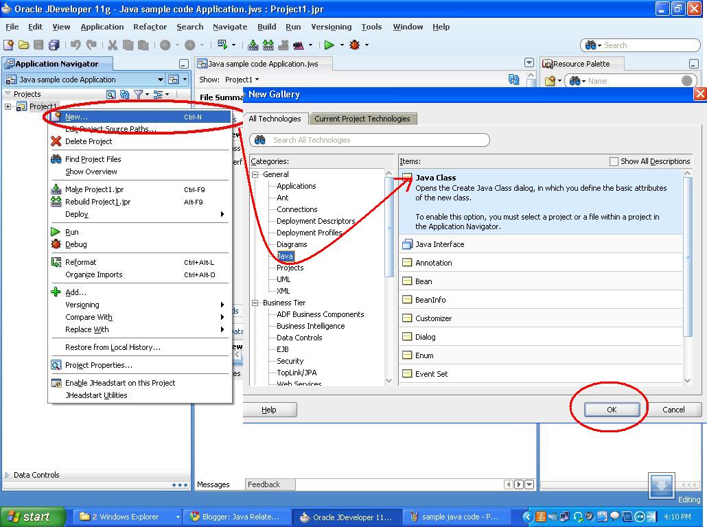Click the refresh icon in Projects panel header
This screenshot has width=707, height=527.
point(125,94)
